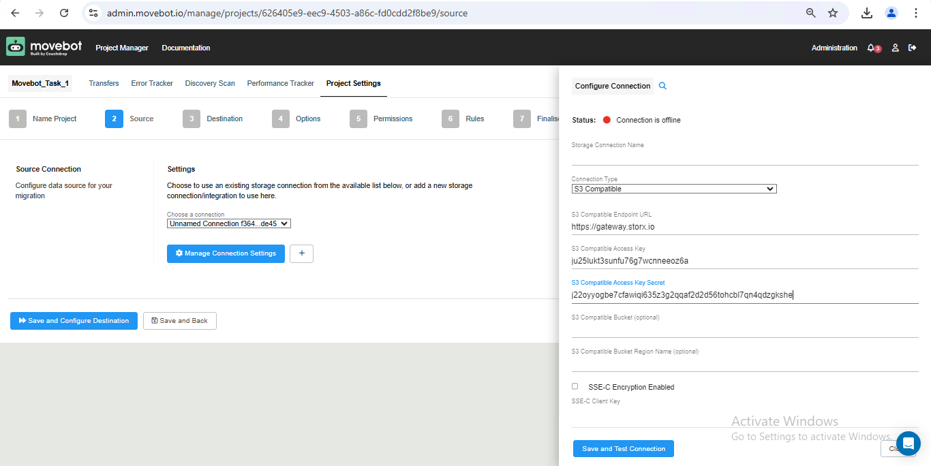Reload the page with refresh icon
Screen dimensions: 931x466
coord(64,13)
